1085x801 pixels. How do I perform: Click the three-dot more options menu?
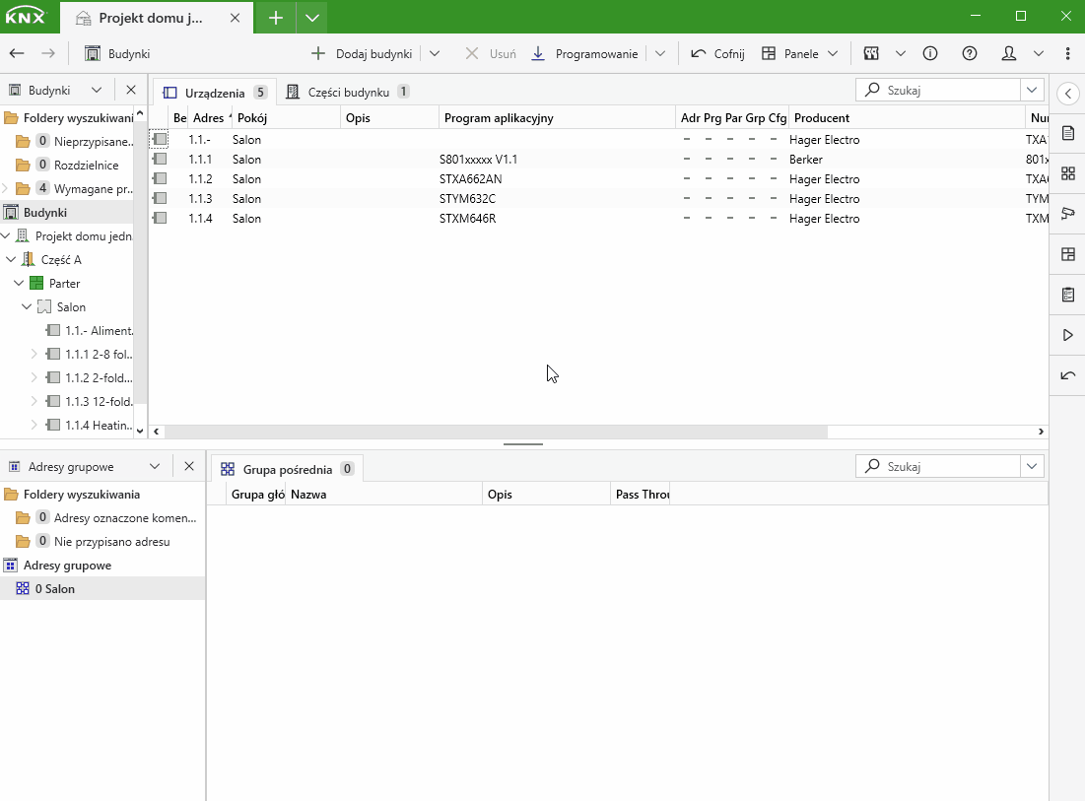[1068, 53]
